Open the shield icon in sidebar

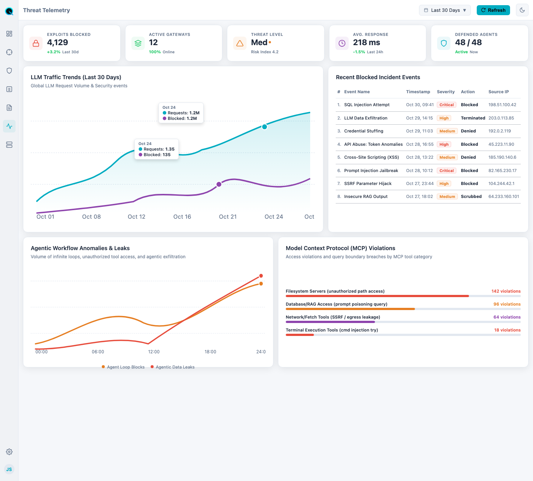(9, 71)
